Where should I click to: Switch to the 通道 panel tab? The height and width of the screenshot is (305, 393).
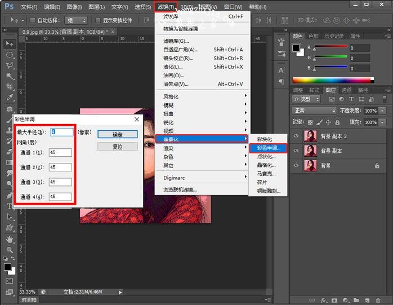[346, 90]
